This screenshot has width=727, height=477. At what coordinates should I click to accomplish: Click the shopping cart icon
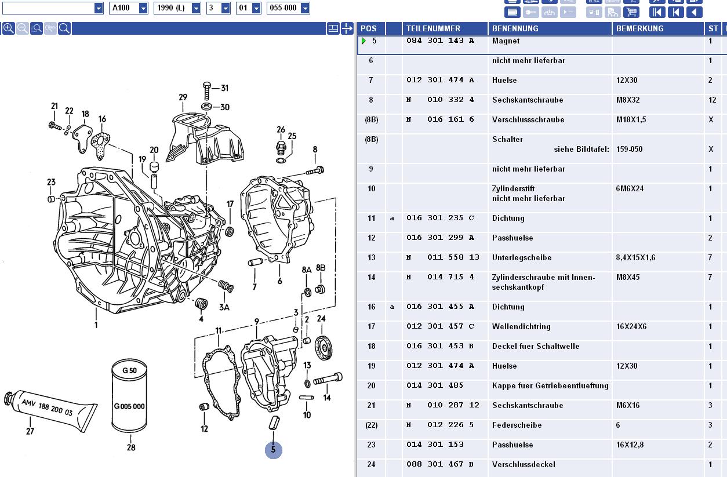coord(631,12)
